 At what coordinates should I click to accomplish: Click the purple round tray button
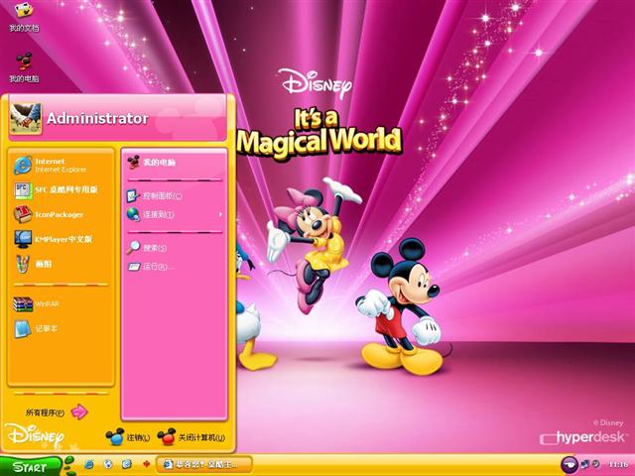(569, 465)
